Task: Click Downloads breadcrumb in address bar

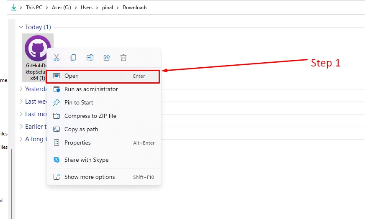Action: (x=135, y=8)
